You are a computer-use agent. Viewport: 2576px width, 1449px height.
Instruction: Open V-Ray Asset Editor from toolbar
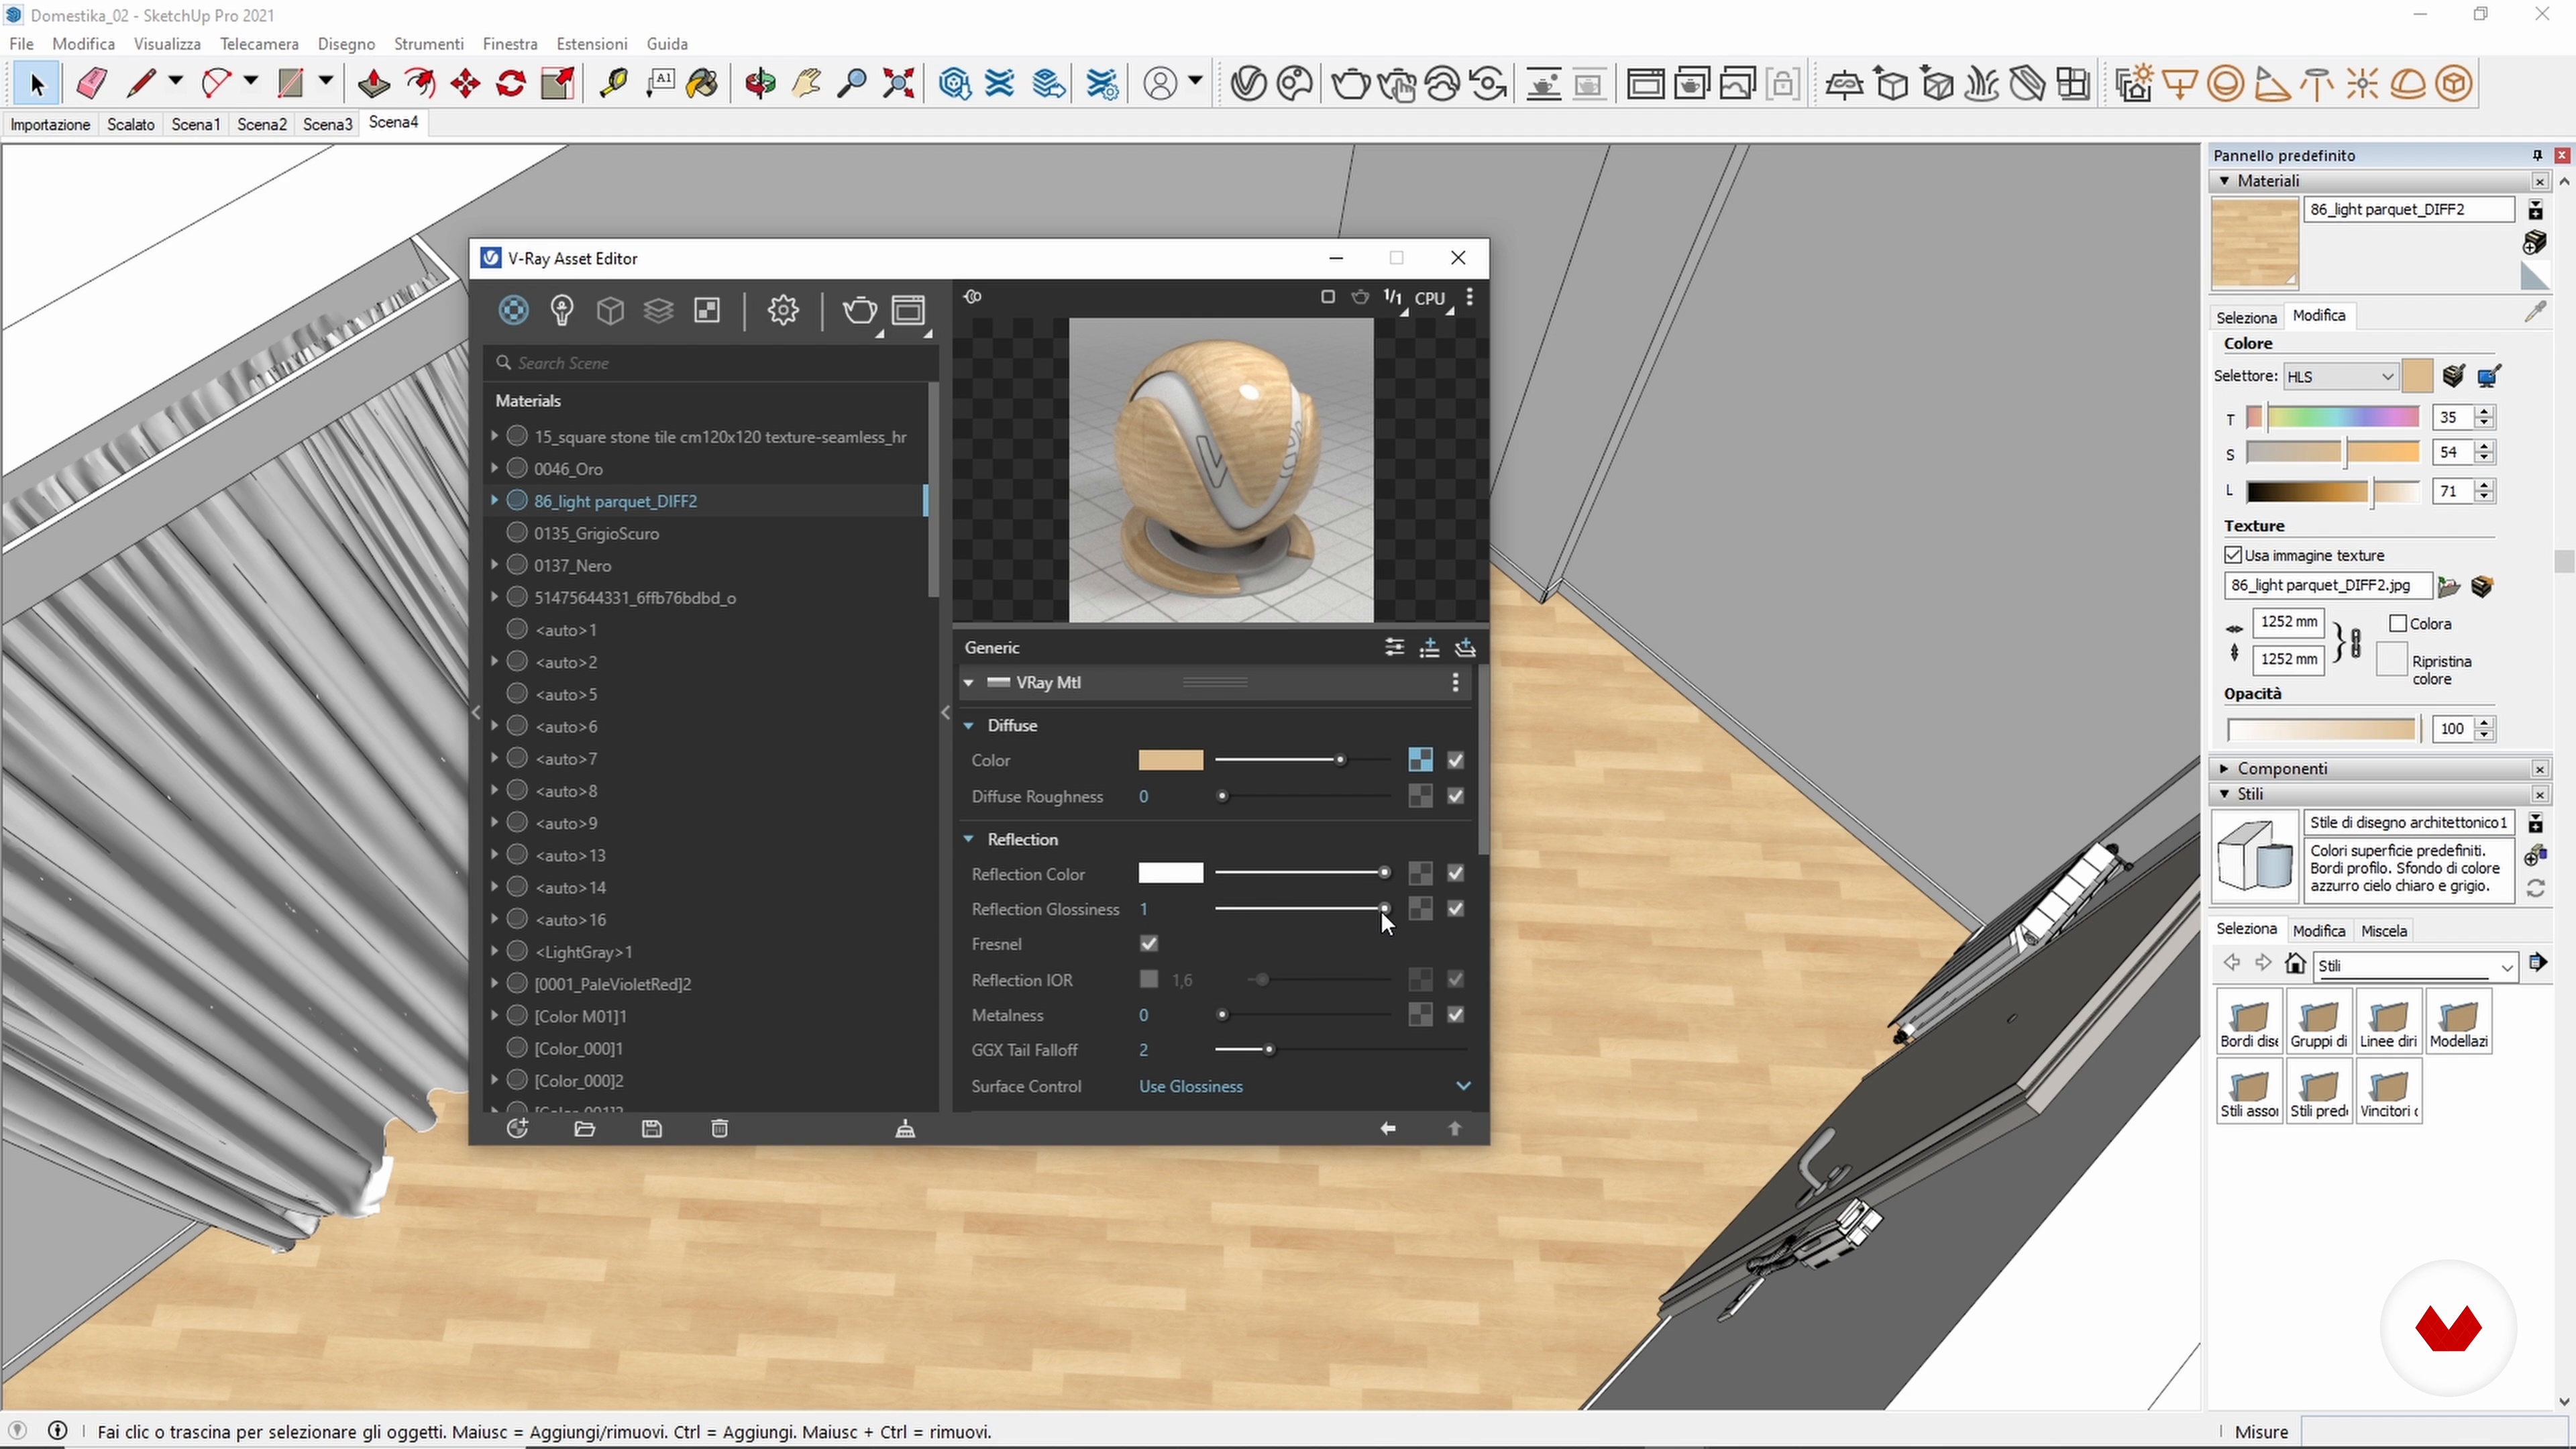pos(1248,84)
